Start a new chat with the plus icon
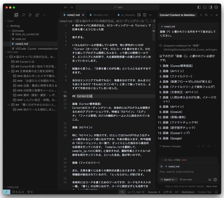 click(x=201, y=15)
